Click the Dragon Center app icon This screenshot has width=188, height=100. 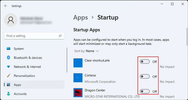(78, 92)
